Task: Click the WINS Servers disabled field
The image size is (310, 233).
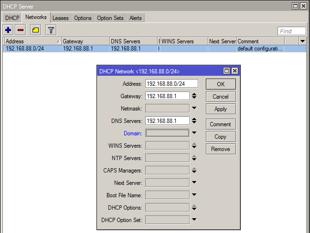Action: (x=167, y=146)
